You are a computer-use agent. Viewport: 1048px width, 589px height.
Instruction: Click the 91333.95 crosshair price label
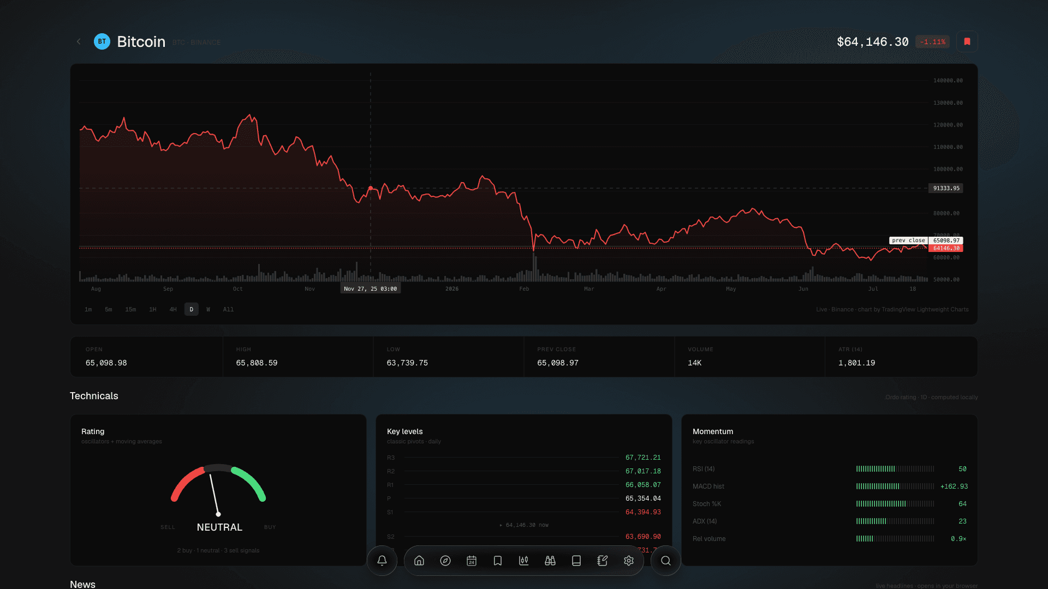coord(946,188)
